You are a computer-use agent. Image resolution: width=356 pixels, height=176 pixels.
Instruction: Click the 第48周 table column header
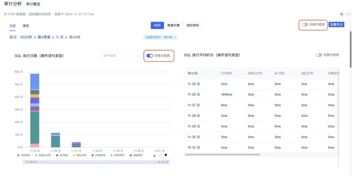tap(193, 73)
